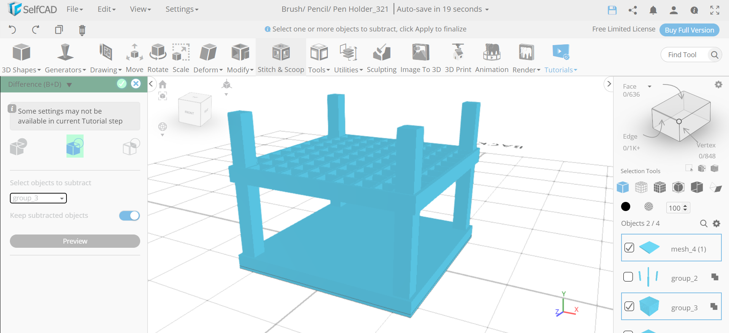Open the Sculpting tool

381,58
